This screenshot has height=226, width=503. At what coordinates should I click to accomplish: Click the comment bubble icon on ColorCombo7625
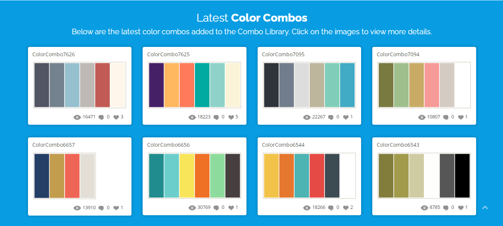[x=216, y=117]
